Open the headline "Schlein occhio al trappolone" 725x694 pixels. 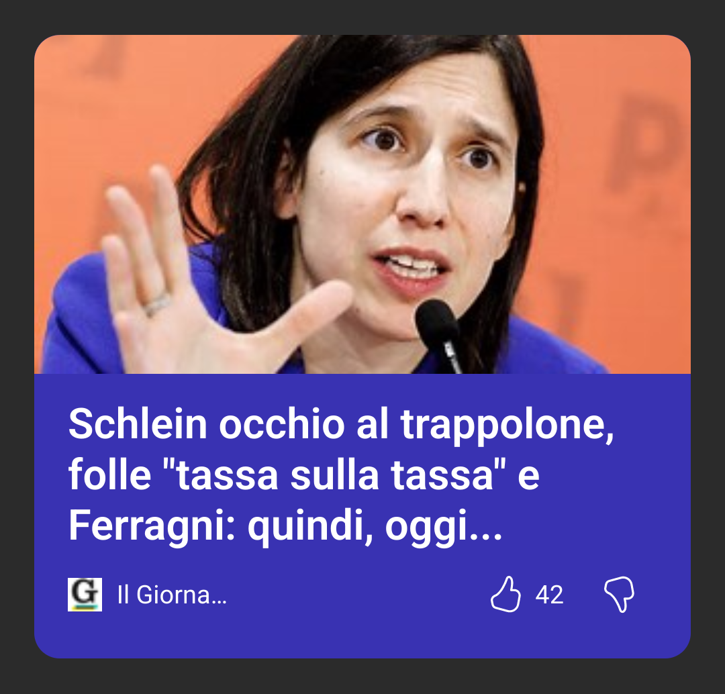pos(341,424)
